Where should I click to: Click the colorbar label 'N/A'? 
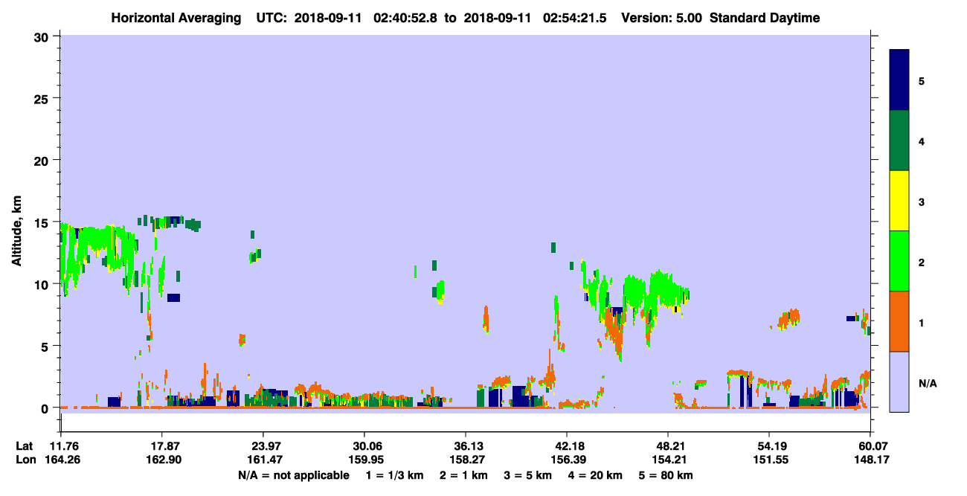click(x=928, y=383)
